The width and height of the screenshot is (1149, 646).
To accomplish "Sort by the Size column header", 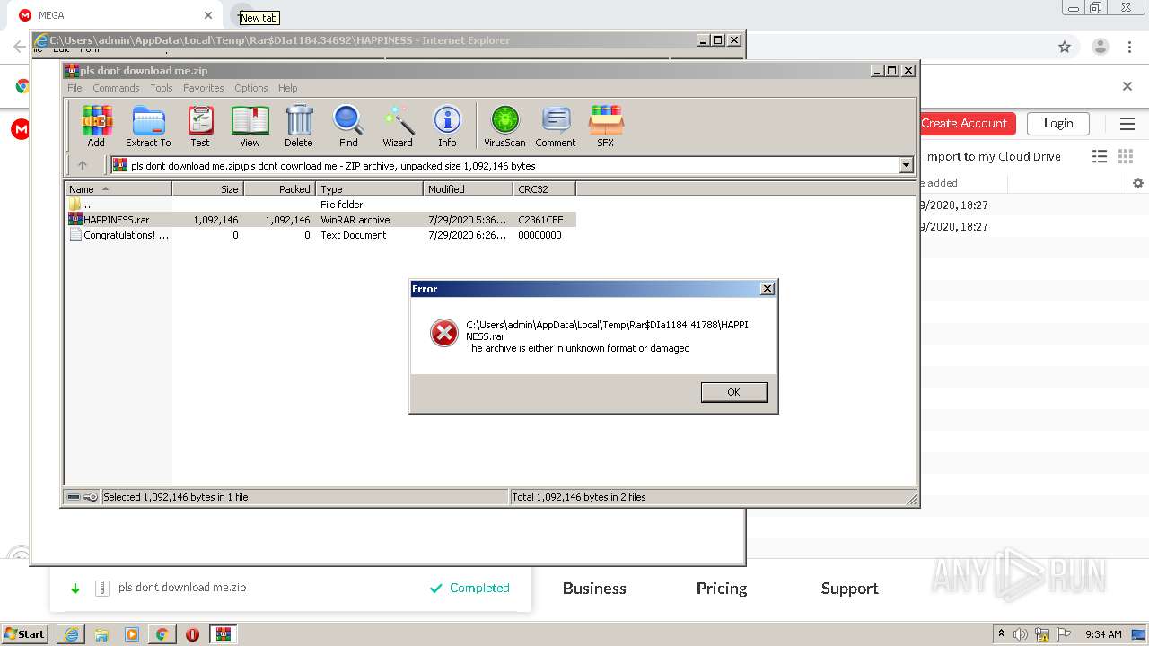I will point(207,189).
